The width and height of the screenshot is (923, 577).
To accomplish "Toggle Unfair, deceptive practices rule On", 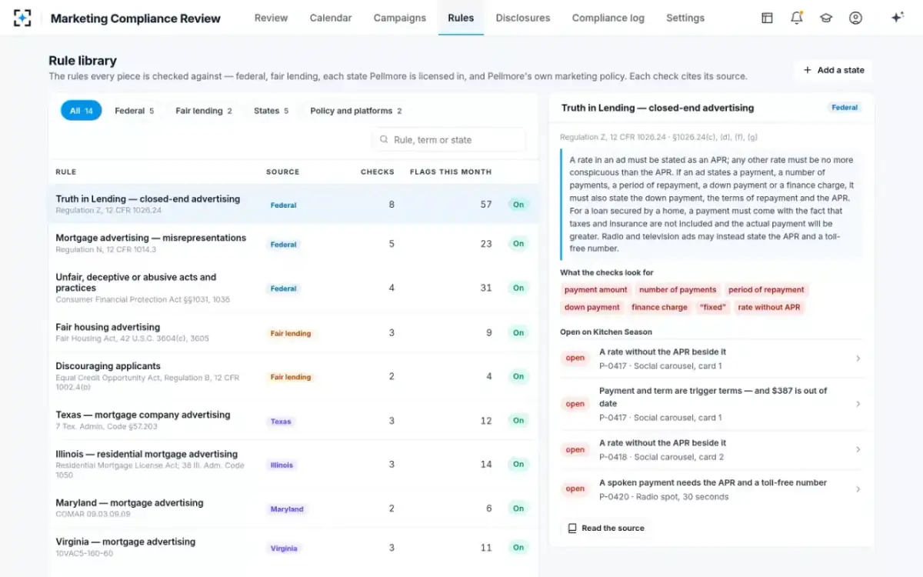I will [x=518, y=288].
